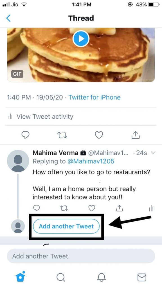Image resolution: width=162 pixels, height=288 pixels.
Task: Like the pancake GIF tweet
Action: [99, 135]
